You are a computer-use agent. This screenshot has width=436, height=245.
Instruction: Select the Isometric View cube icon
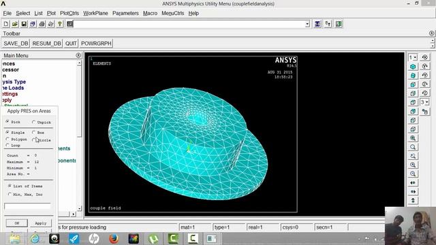tap(413, 67)
